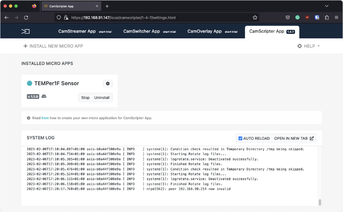Viewport: 343px width, 212px height.
Task: Click the Firefox View icon in tab bar
Action: (34, 6)
